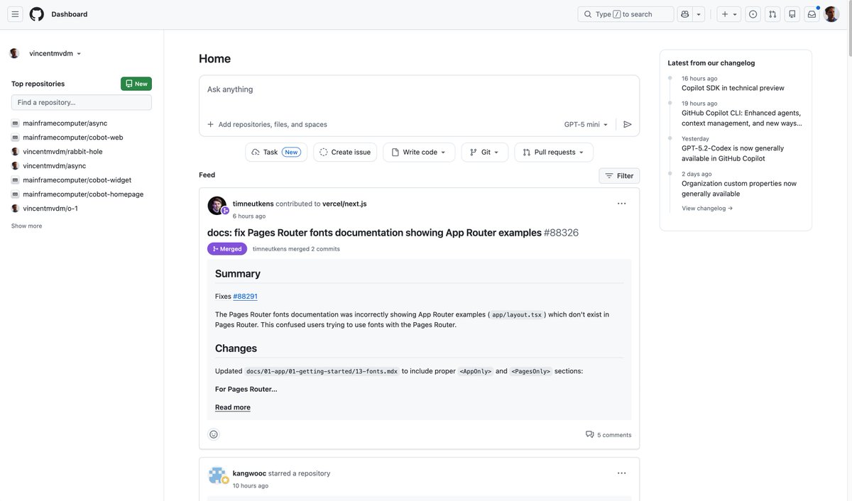Image resolution: width=852 pixels, height=501 pixels.
Task: Open vincentmvdm/o-1 repository
Action: [50, 208]
